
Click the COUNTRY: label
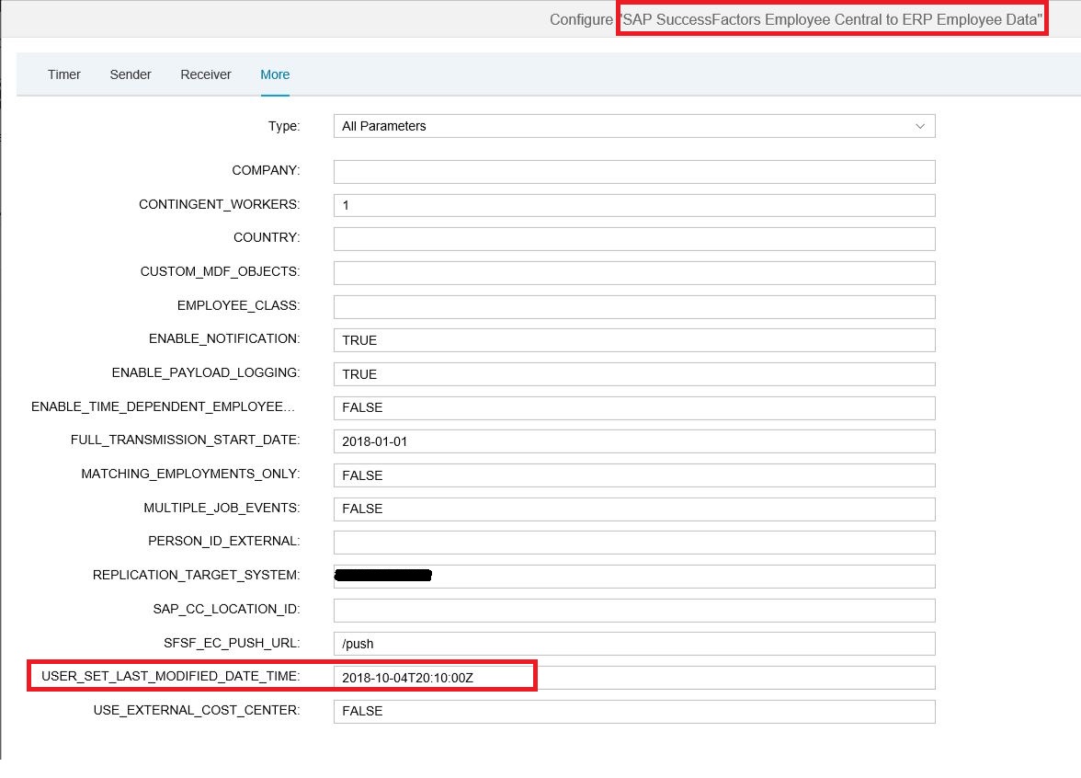click(267, 237)
